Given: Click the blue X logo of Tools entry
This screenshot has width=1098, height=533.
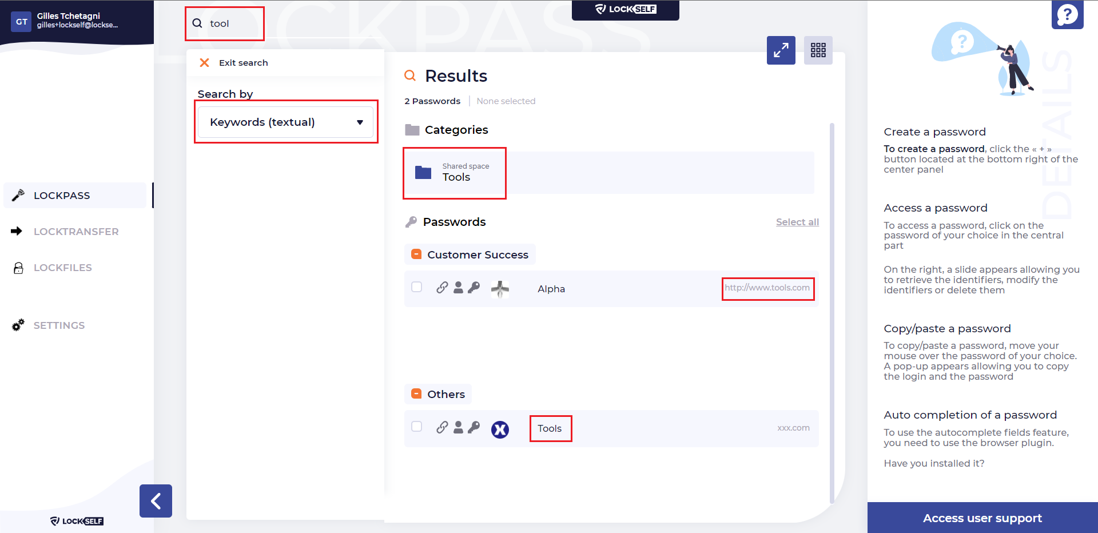Looking at the screenshot, I should pyautogui.click(x=500, y=429).
